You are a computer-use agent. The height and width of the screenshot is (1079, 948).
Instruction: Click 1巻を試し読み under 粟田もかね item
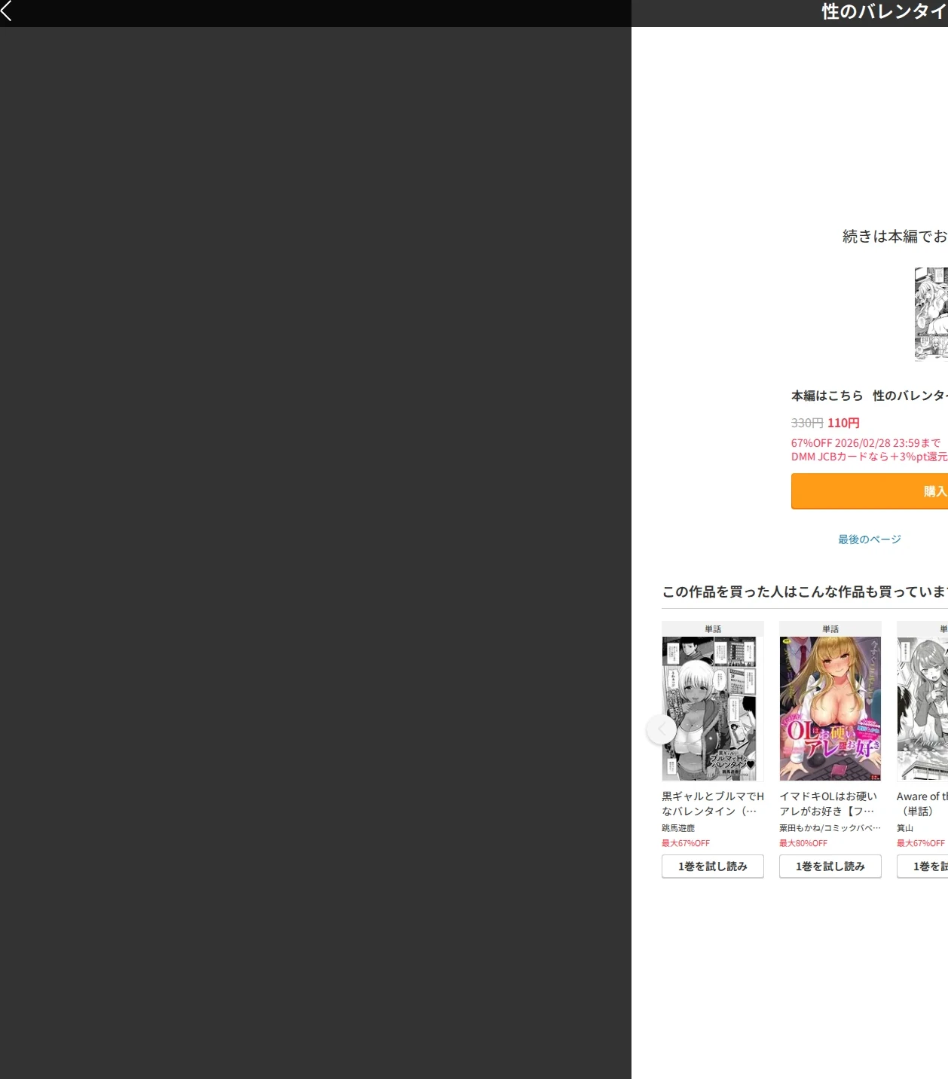point(830,867)
